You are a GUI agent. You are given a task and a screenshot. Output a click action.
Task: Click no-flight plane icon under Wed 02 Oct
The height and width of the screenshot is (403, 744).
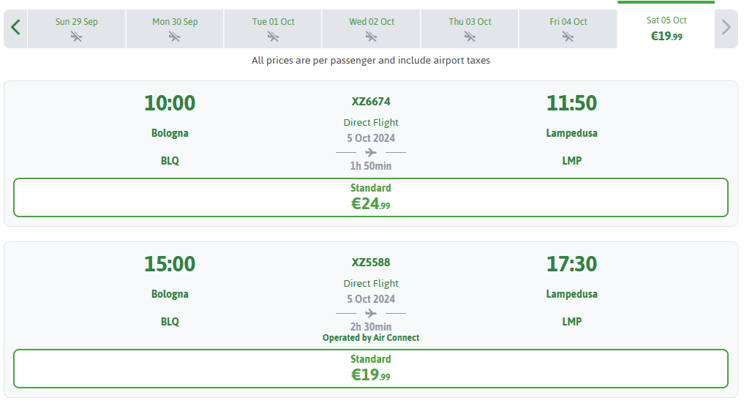372,37
